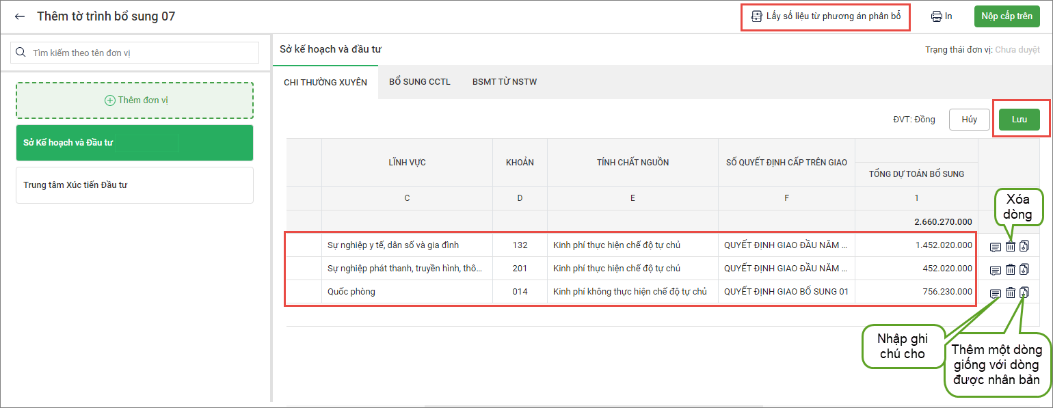
Task: Click Thêm đơn vị to add unit
Action: [135, 100]
